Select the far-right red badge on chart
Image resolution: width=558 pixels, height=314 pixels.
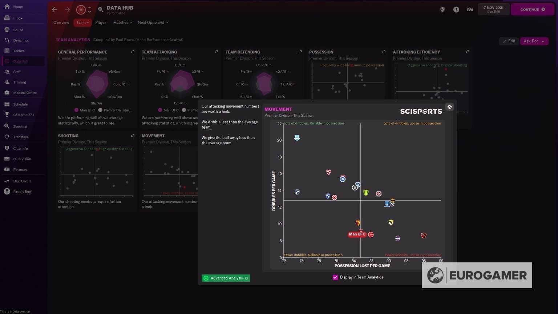coord(424,235)
